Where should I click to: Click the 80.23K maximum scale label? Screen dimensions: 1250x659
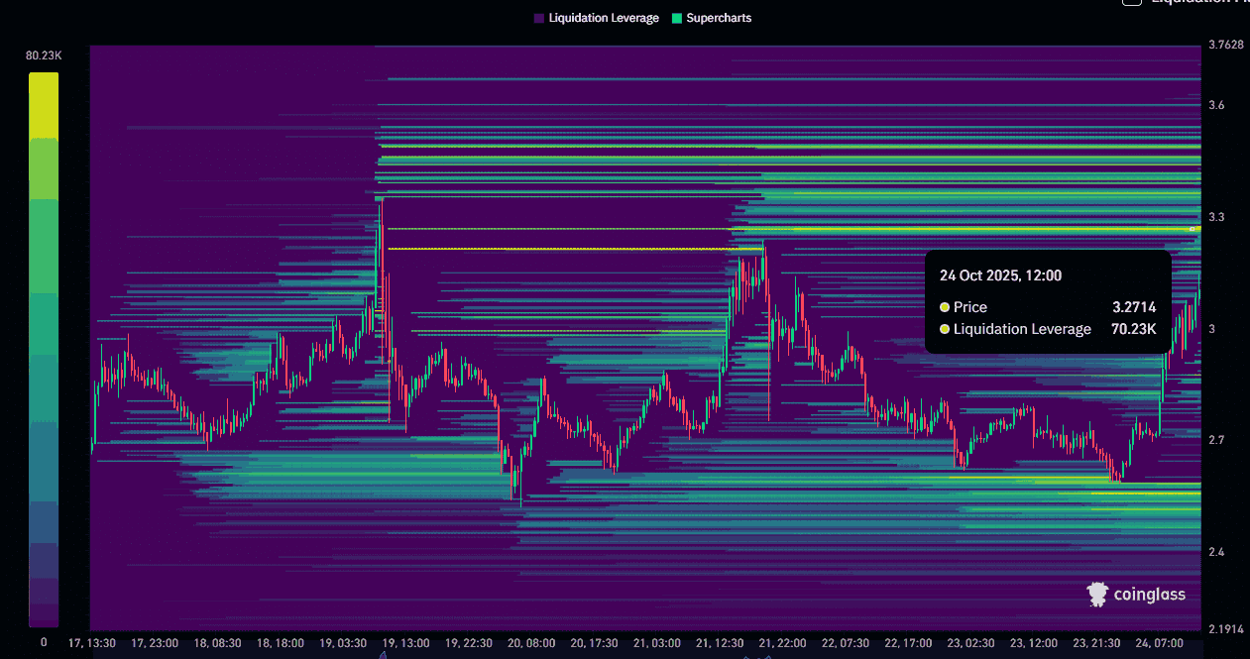44,56
